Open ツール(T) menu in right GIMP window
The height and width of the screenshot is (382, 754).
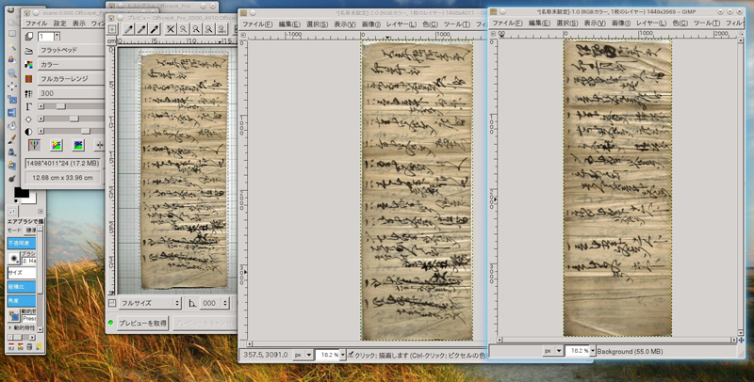(x=708, y=23)
